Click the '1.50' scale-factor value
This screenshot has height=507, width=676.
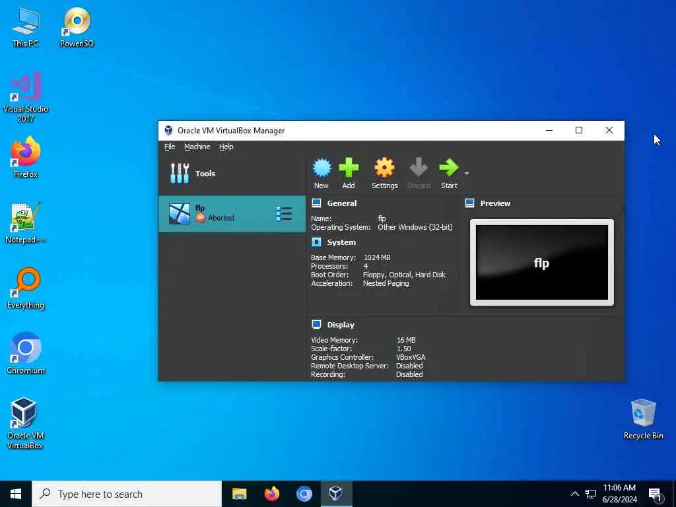(404, 349)
